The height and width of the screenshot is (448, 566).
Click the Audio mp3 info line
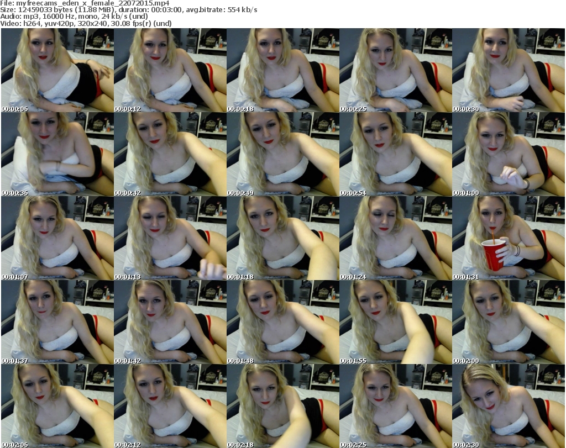(74, 17)
